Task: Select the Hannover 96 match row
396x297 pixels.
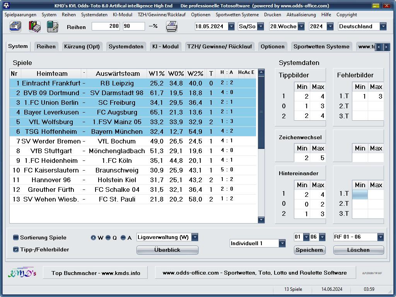Action: click(133, 180)
